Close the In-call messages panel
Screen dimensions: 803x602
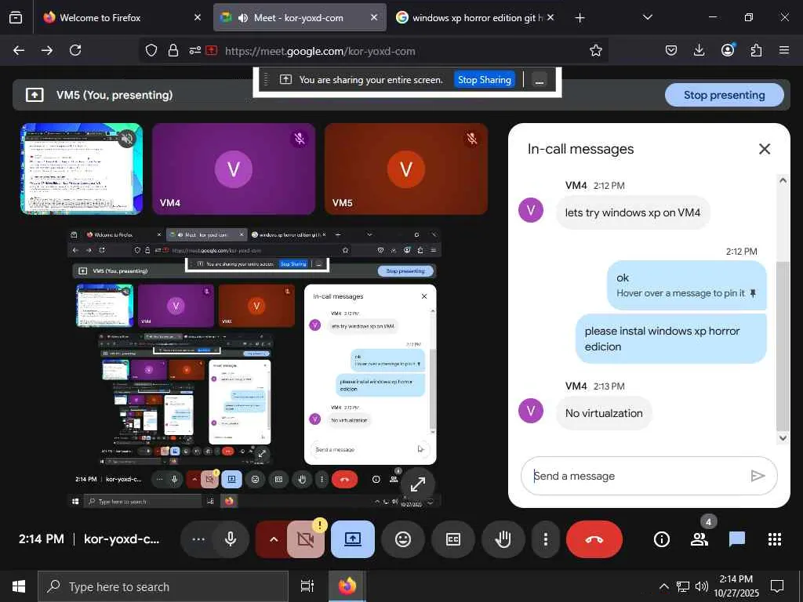point(765,149)
